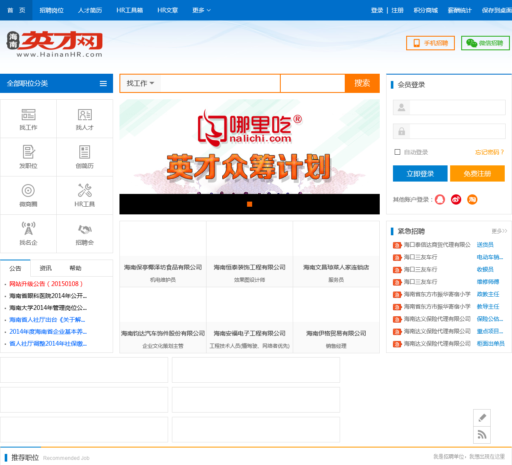Open the 海南文昌琼菜人家连锁店 company card
Viewport: 512px width, 465px height.
(x=336, y=254)
